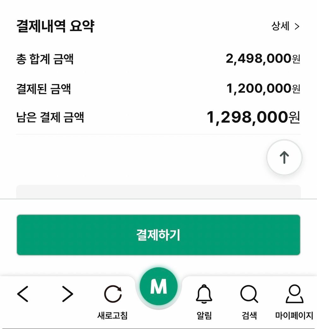Select the 총 합계 금액 label

[x=45, y=59]
